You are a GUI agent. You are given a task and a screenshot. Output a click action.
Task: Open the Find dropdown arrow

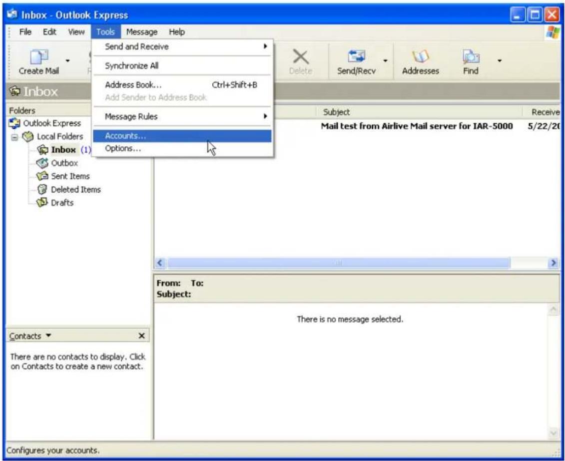pos(500,61)
